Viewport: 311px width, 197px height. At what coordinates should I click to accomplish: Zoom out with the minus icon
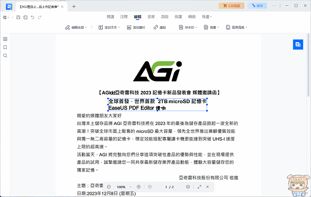click(109, 187)
